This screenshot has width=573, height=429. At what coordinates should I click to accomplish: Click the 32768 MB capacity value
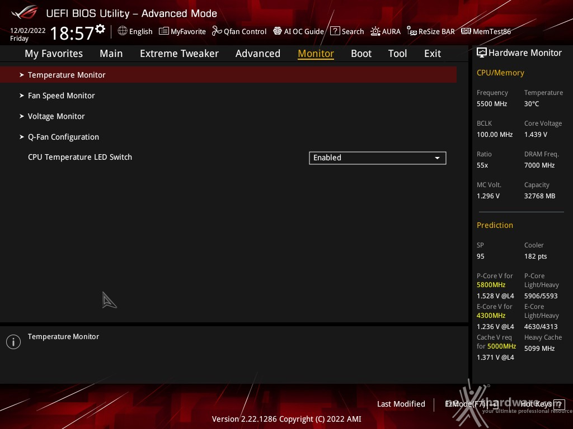[x=540, y=196]
